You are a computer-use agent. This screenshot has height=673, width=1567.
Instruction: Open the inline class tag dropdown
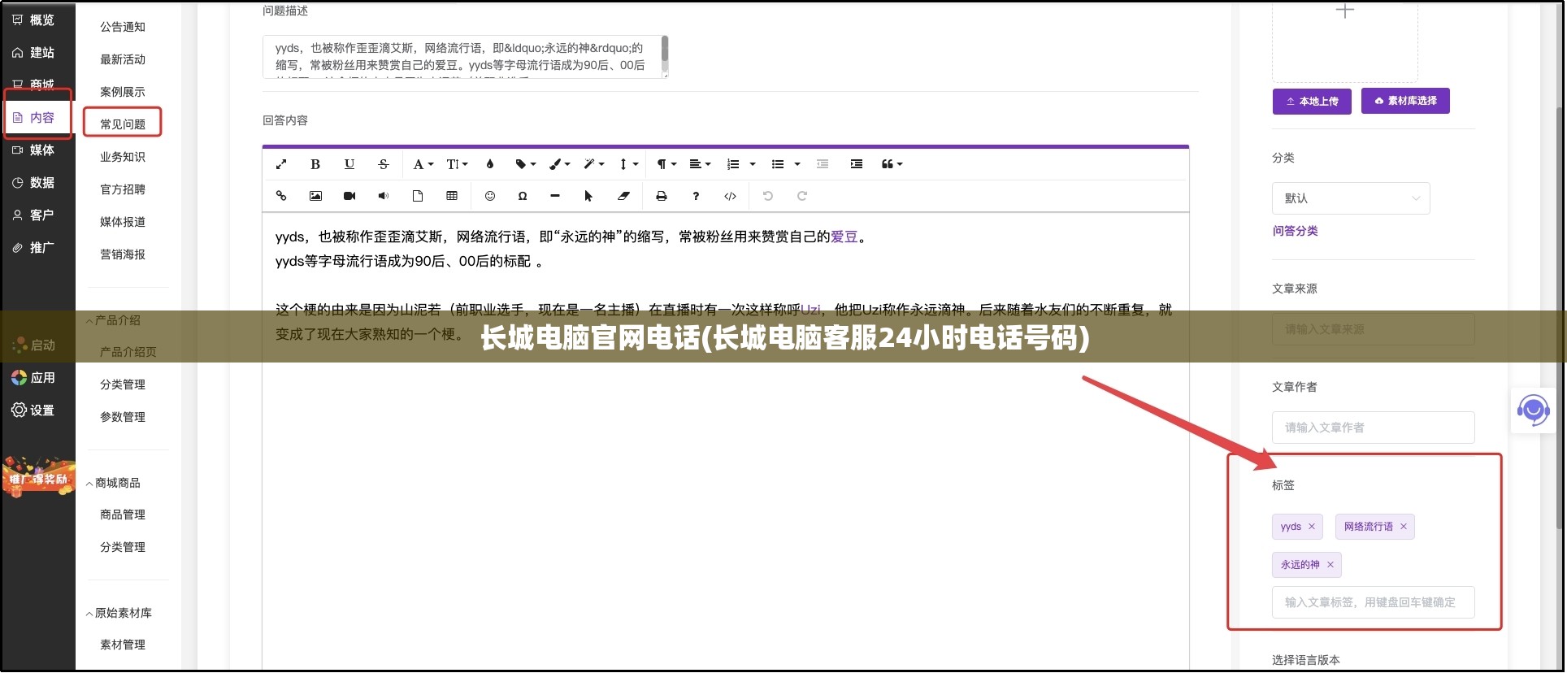pyautogui.click(x=525, y=164)
